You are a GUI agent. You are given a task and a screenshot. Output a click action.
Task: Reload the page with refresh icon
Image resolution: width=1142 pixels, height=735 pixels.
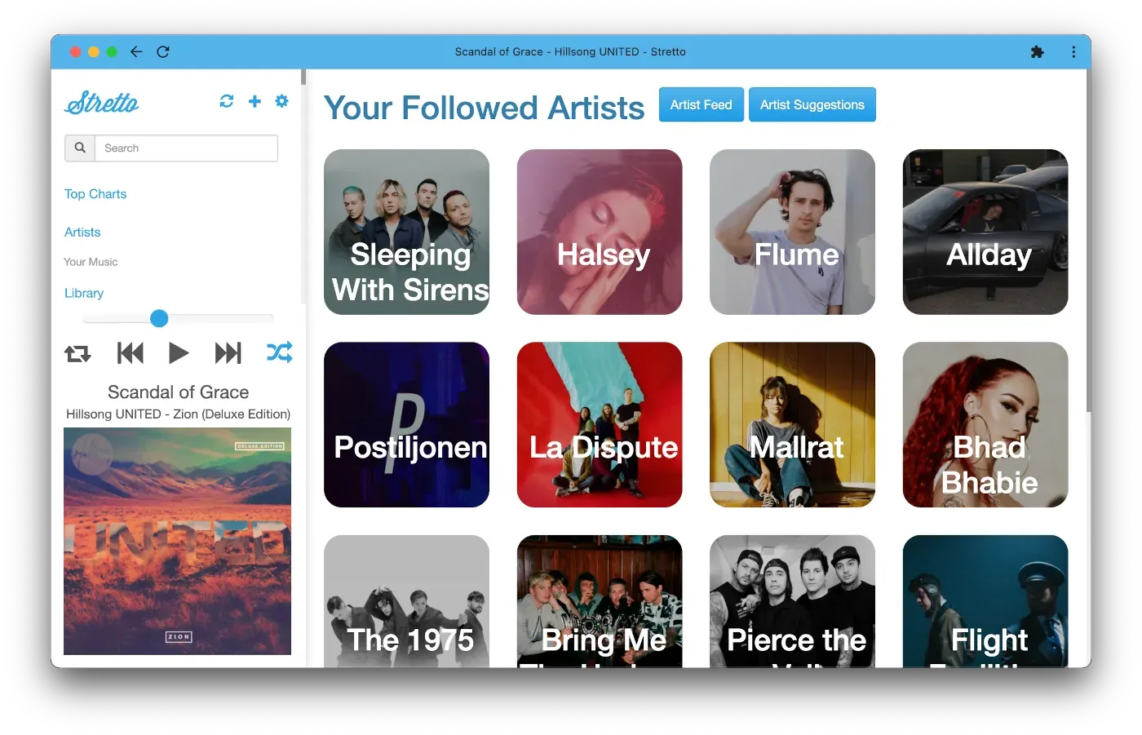(x=163, y=51)
